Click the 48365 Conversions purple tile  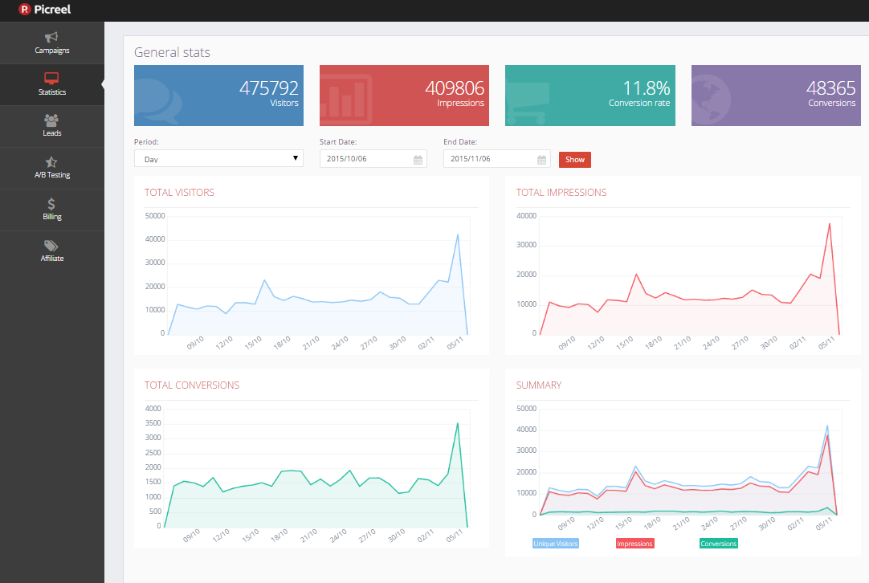tap(776, 96)
